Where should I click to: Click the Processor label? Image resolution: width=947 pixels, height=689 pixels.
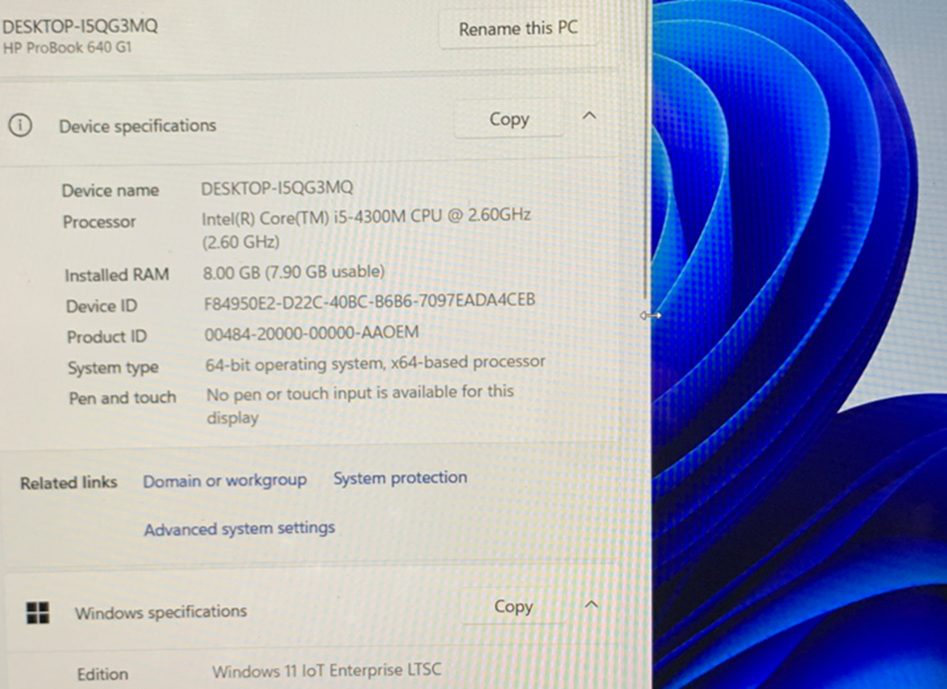[x=99, y=222]
